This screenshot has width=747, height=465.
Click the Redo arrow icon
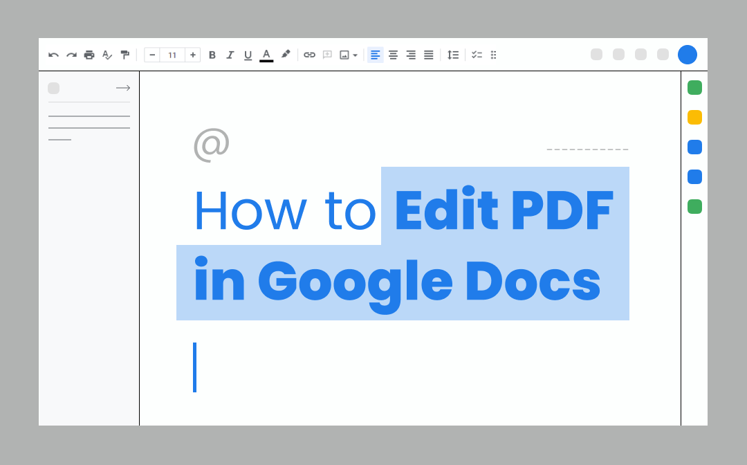[x=71, y=55]
